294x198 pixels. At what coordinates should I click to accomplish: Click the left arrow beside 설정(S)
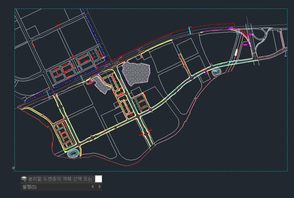[92, 186]
